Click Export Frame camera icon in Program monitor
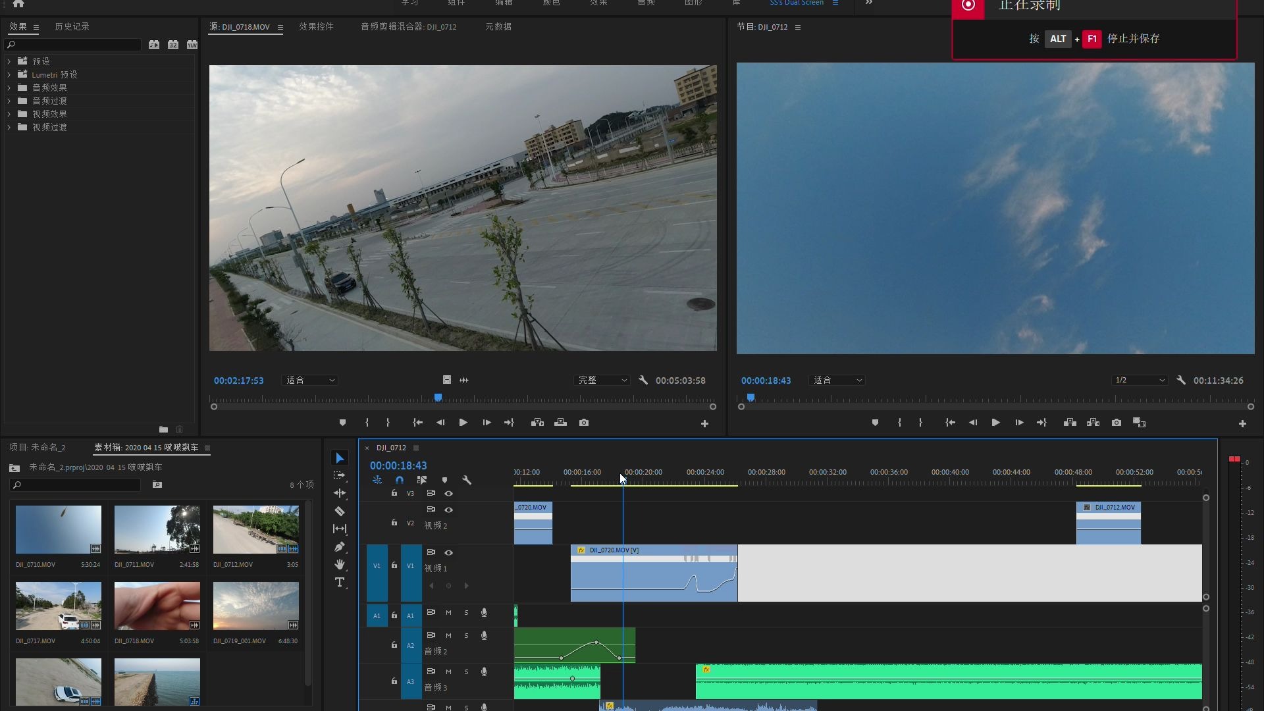Viewport: 1264px width, 711px height. tap(1117, 423)
